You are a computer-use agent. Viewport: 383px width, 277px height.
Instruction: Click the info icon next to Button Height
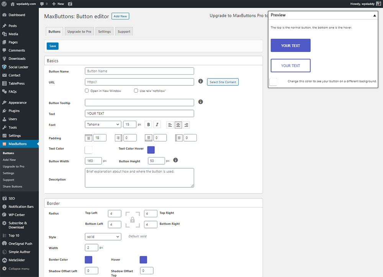pos(175,160)
